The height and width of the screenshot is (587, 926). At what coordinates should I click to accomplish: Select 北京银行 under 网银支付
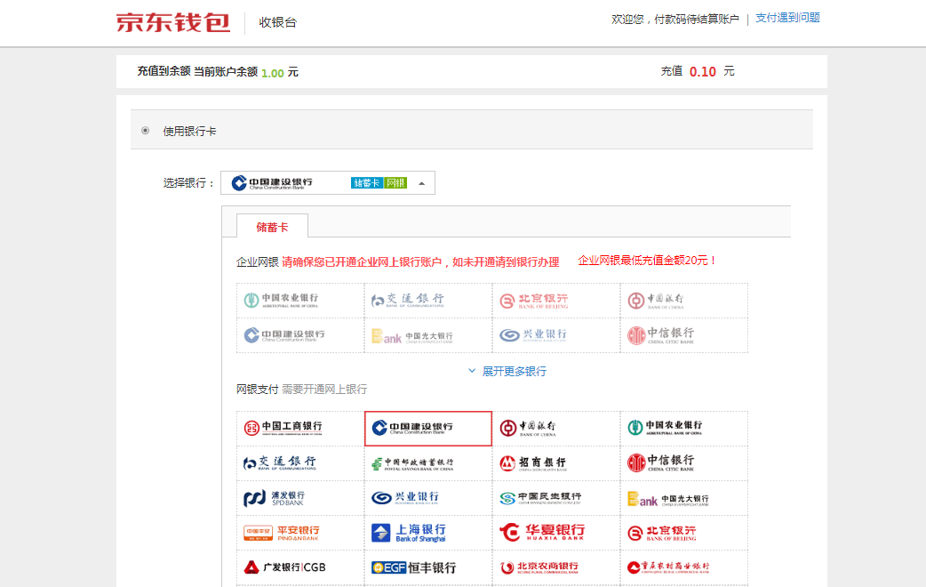(x=684, y=533)
